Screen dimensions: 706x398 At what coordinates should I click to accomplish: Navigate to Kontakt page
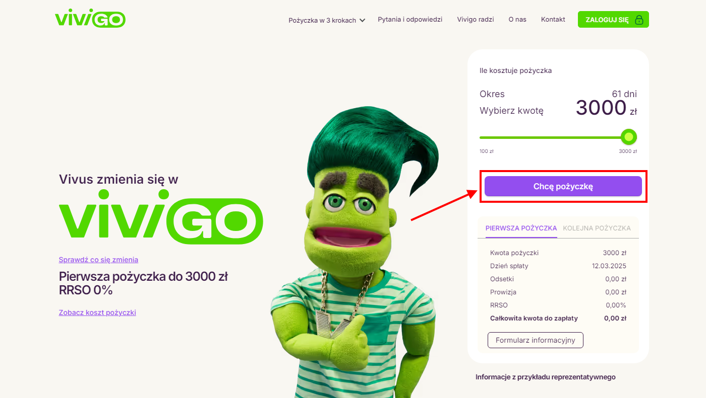coord(553,20)
